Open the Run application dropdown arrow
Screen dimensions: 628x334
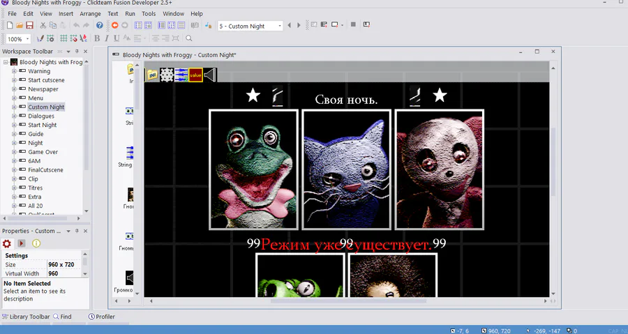(x=343, y=25)
